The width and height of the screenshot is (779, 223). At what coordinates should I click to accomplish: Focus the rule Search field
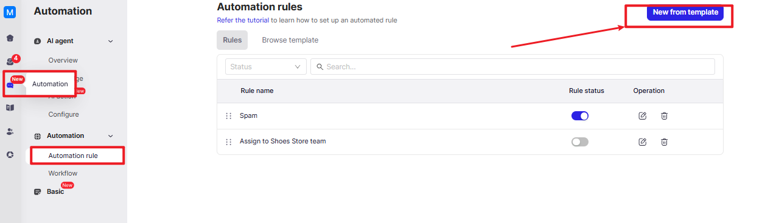[x=512, y=67]
